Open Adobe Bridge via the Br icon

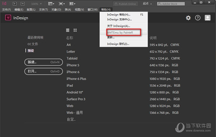[15, 4]
